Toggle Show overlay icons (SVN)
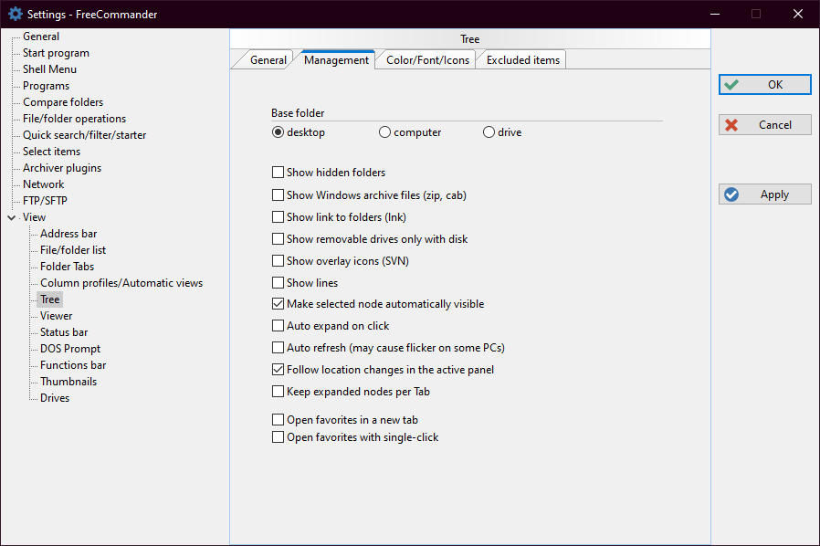This screenshot has width=820, height=546. tap(279, 261)
